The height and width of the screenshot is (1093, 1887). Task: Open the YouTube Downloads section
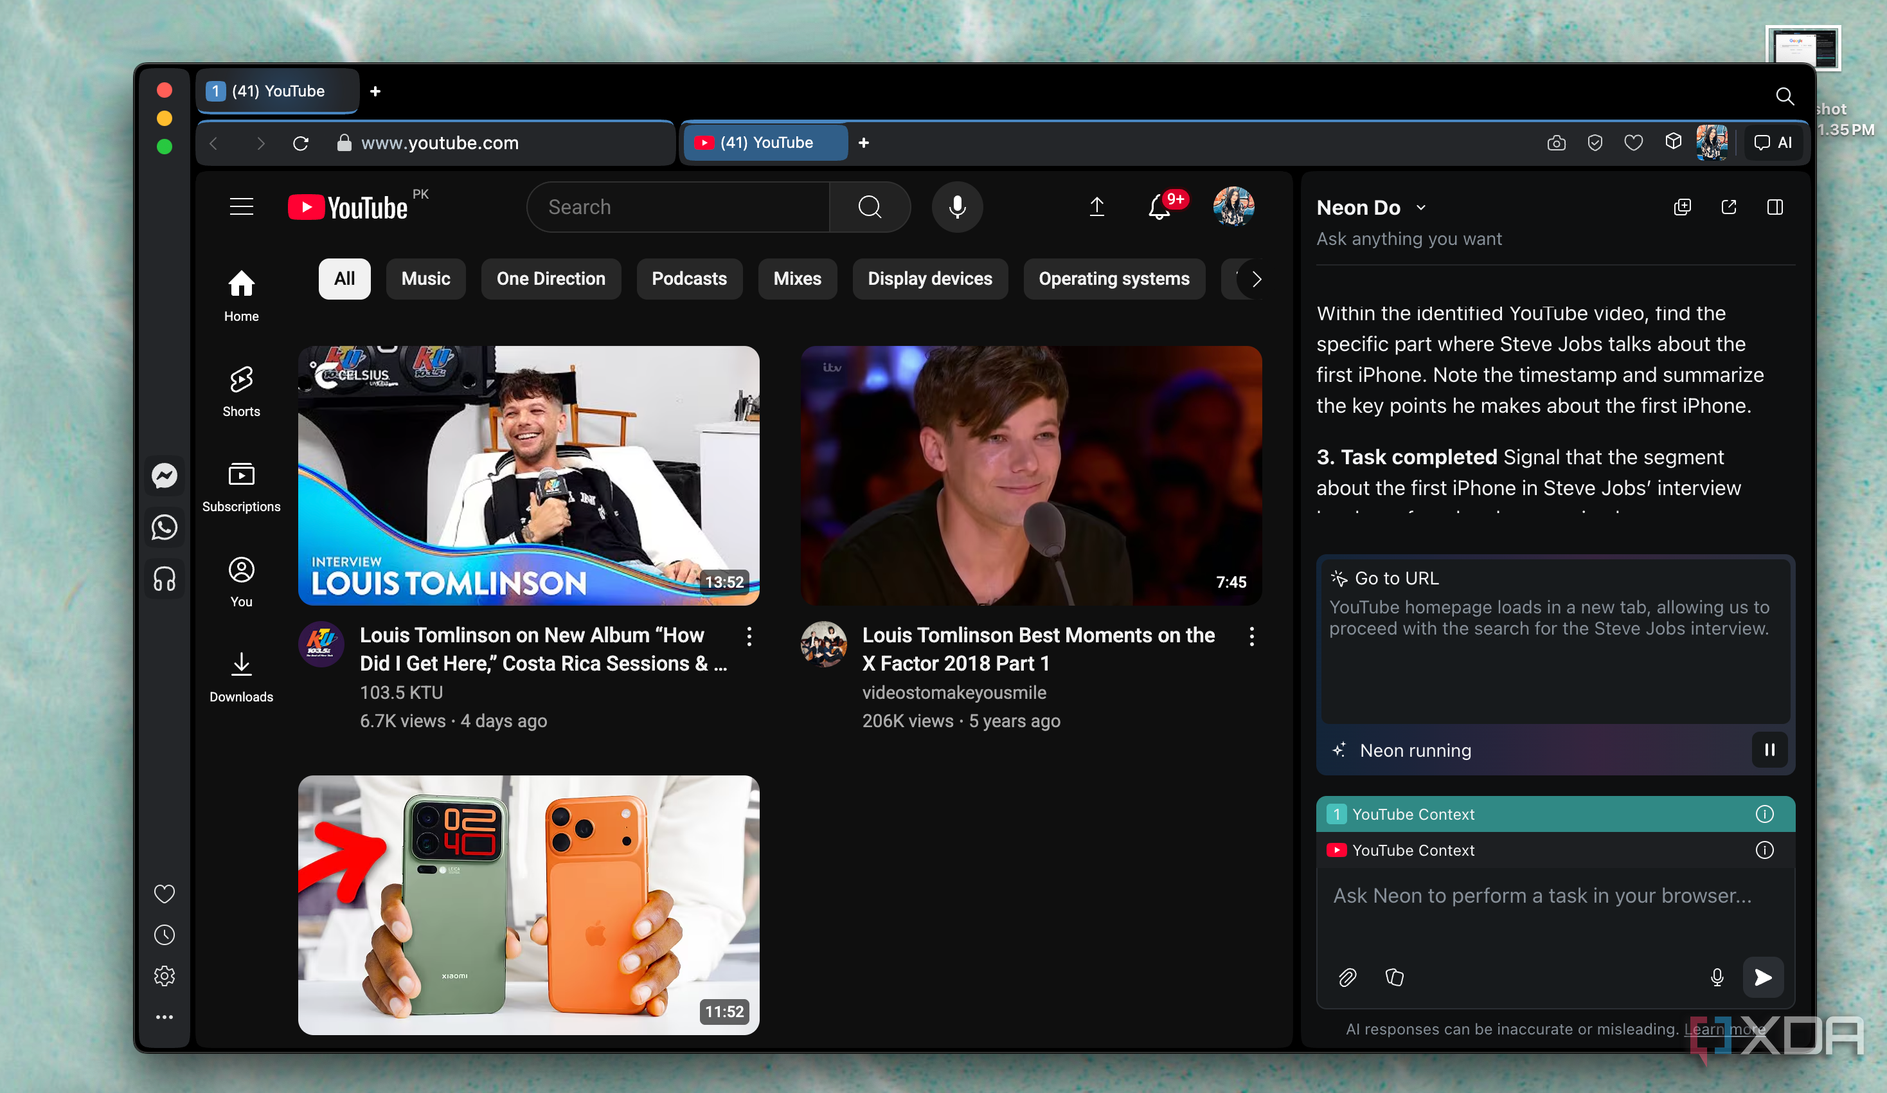241,676
